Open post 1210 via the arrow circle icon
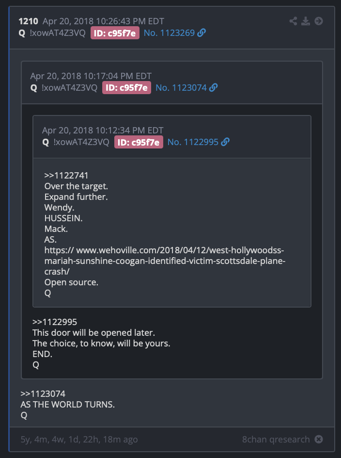 coord(319,21)
